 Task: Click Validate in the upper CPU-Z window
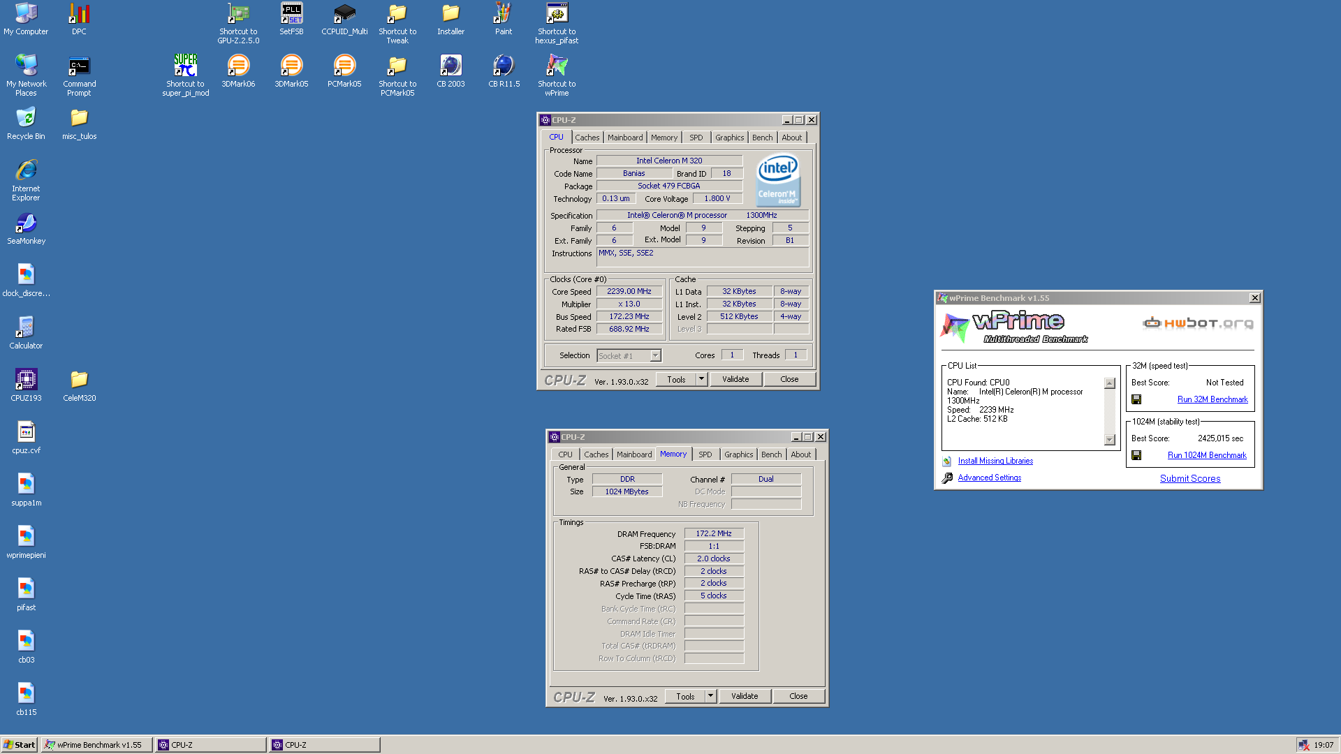(735, 379)
